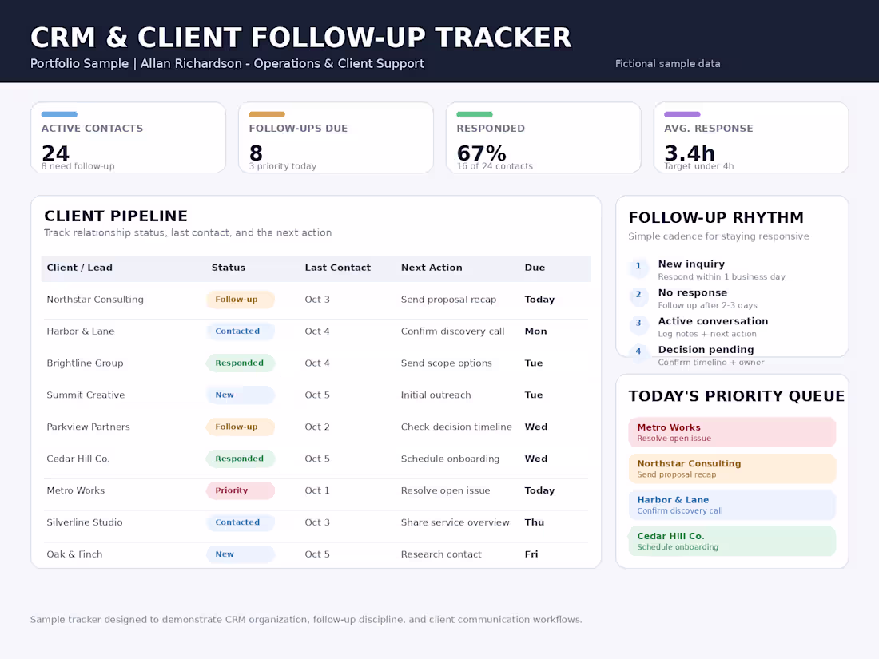Click step number 4 circle for Decision pending

tap(638, 352)
